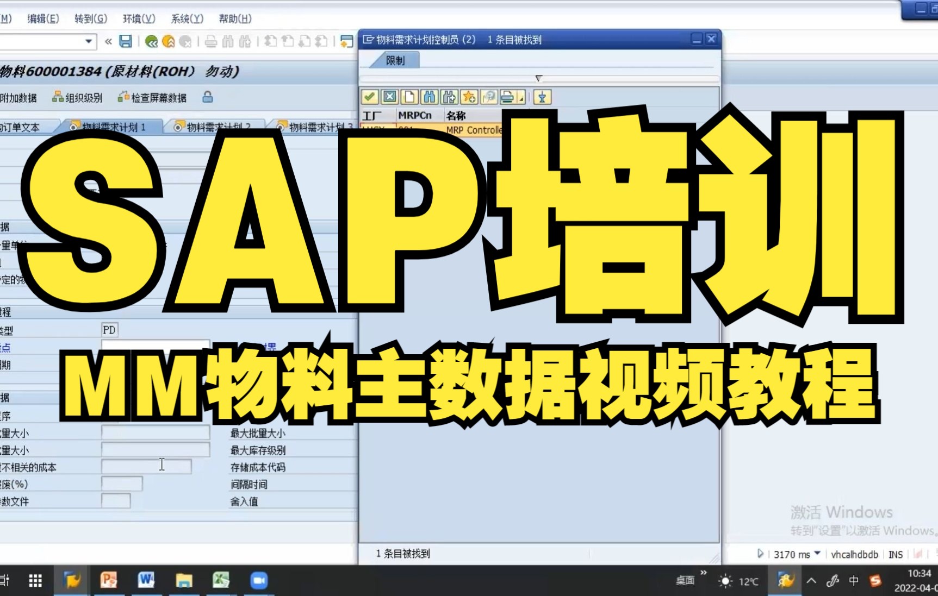Confirm selection with the green checkmark icon
Viewport: 938px width, 596px height.
point(370,97)
